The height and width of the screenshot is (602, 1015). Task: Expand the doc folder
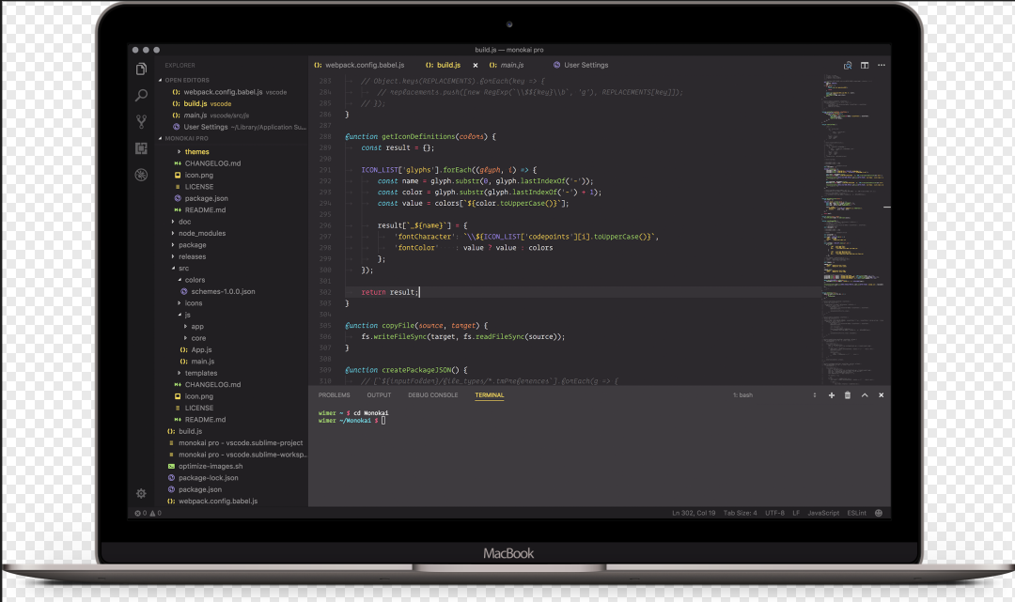point(184,222)
